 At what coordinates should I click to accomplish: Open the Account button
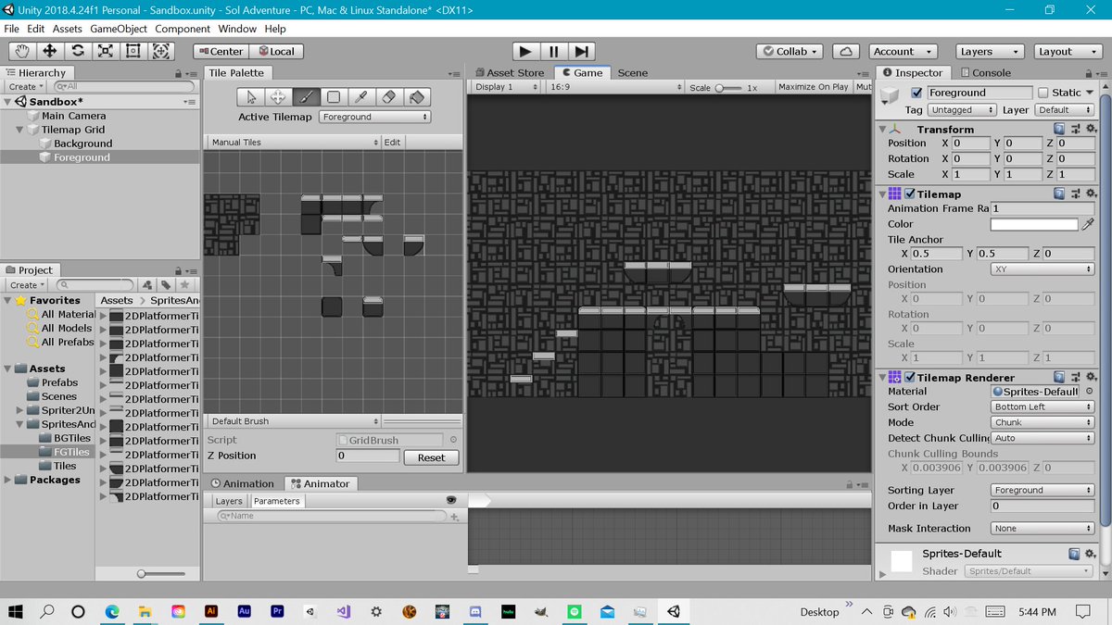pos(903,52)
